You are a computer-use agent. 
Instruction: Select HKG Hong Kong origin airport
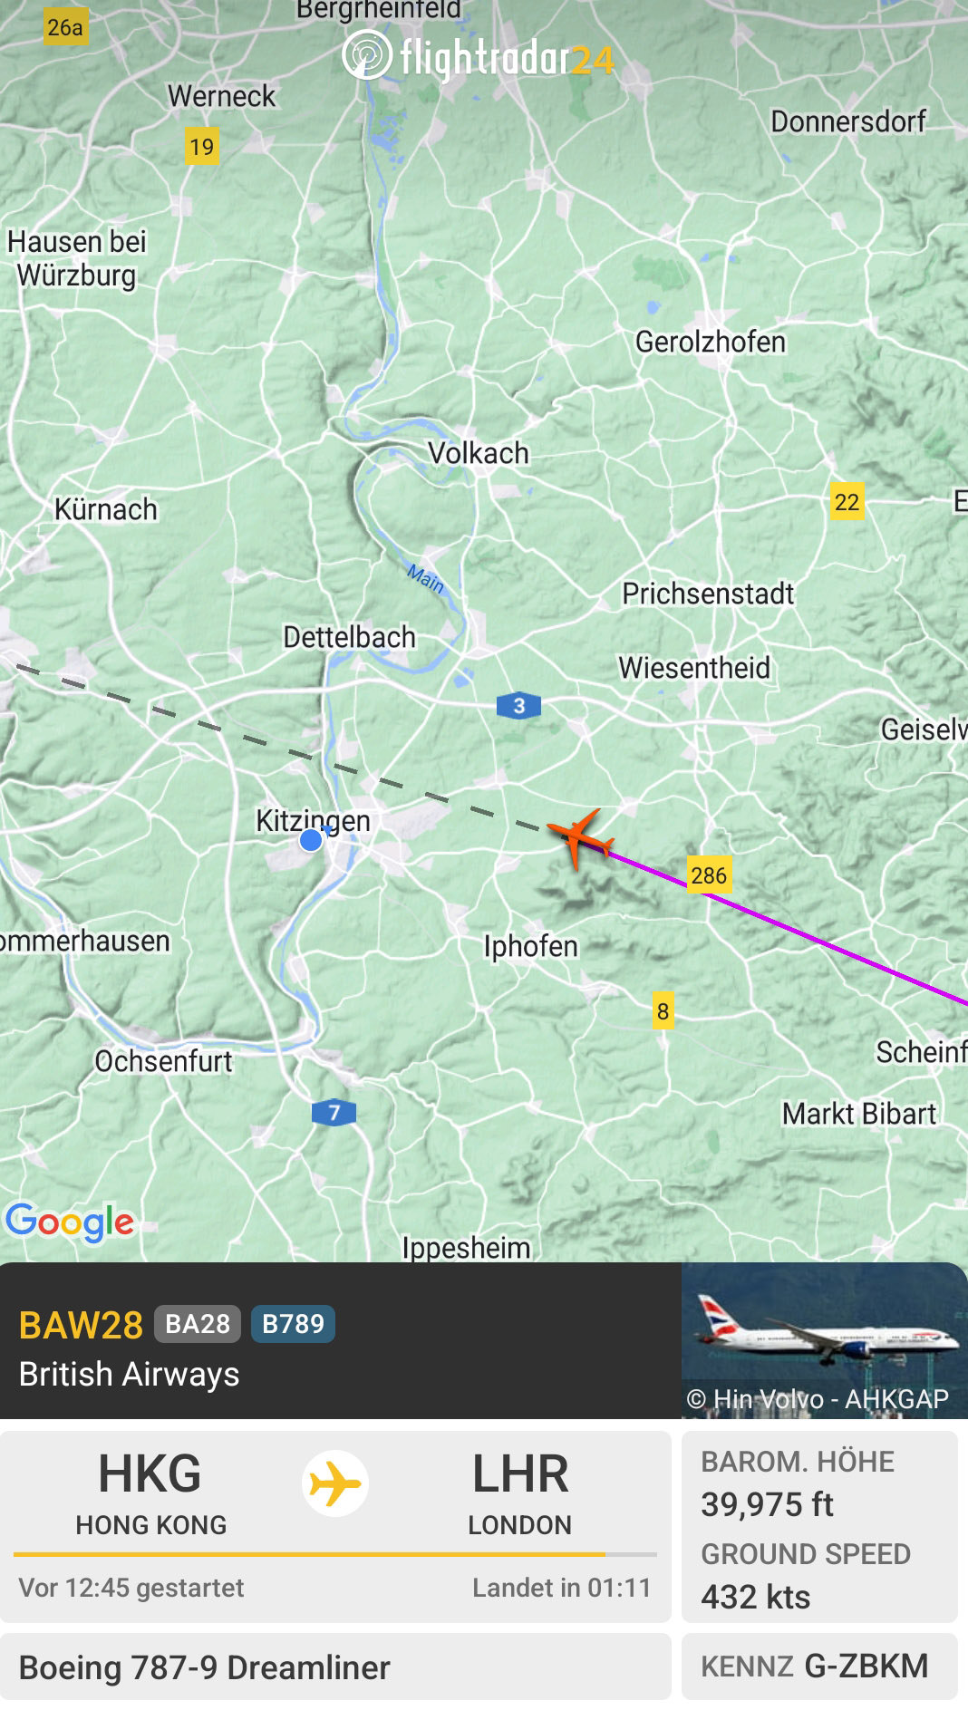point(150,1493)
